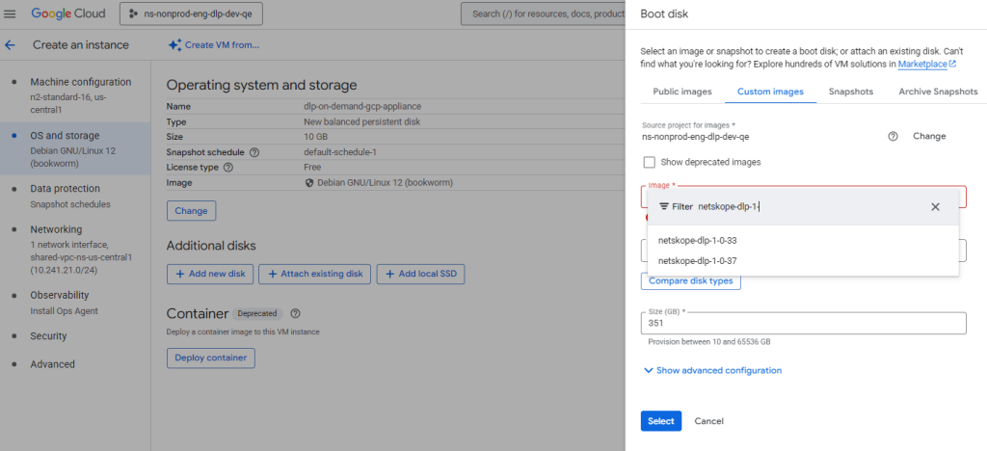Click the 10 GB size value

click(x=315, y=137)
